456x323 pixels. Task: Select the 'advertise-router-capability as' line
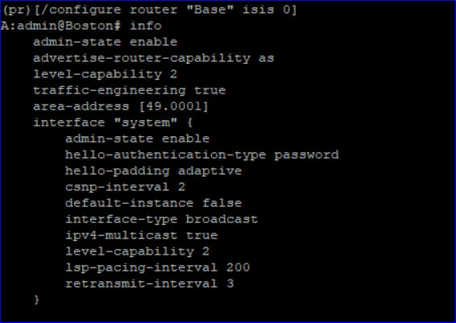pos(154,58)
